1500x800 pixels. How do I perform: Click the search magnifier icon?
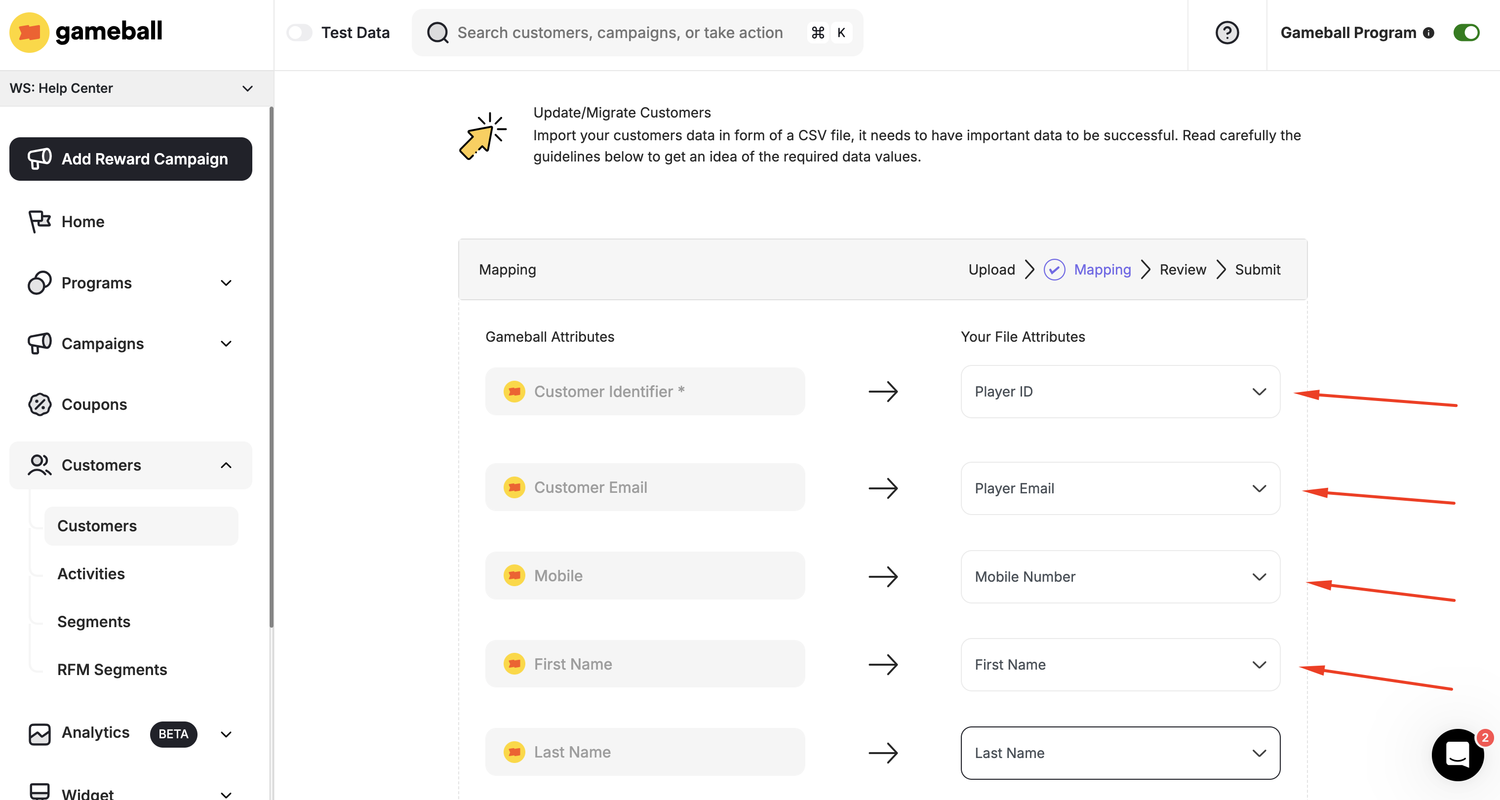click(437, 33)
